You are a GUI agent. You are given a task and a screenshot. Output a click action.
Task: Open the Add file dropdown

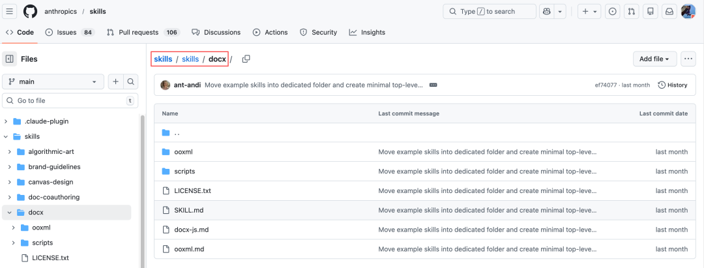coord(654,59)
